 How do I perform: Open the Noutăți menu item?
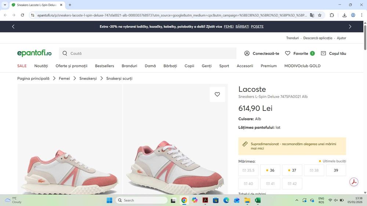(x=41, y=66)
